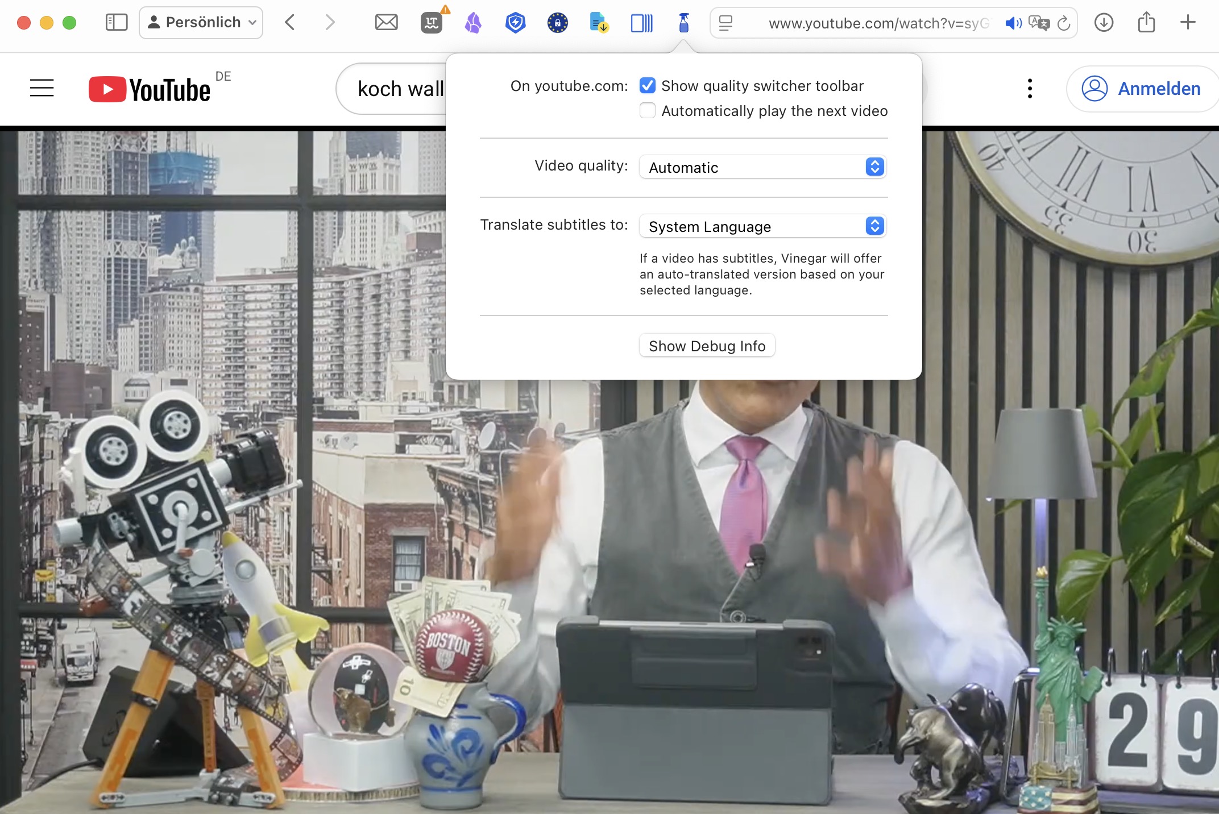The height and width of the screenshot is (814, 1219).
Task: Click the purple Obsidian extension icon
Action: pyautogui.click(x=473, y=23)
